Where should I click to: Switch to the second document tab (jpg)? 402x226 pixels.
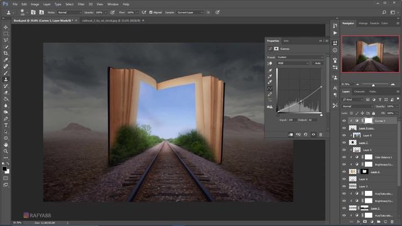[x=111, y=21]
